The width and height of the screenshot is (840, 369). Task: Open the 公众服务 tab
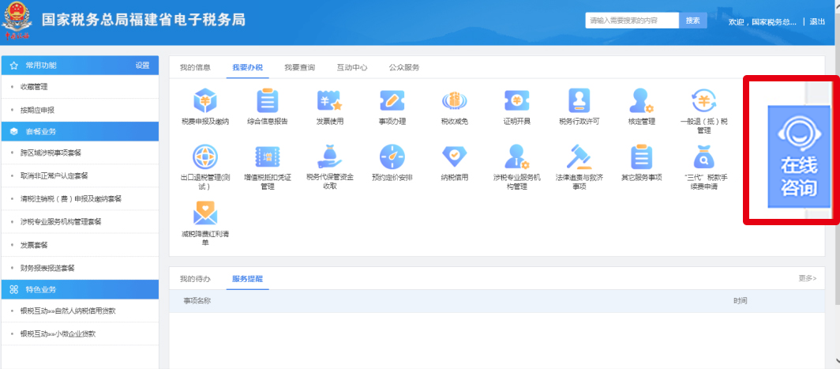coord(404,68)
